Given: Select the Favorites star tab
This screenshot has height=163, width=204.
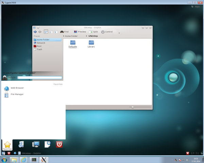Looking at the screenshot, I should click(x=7, y=145).
